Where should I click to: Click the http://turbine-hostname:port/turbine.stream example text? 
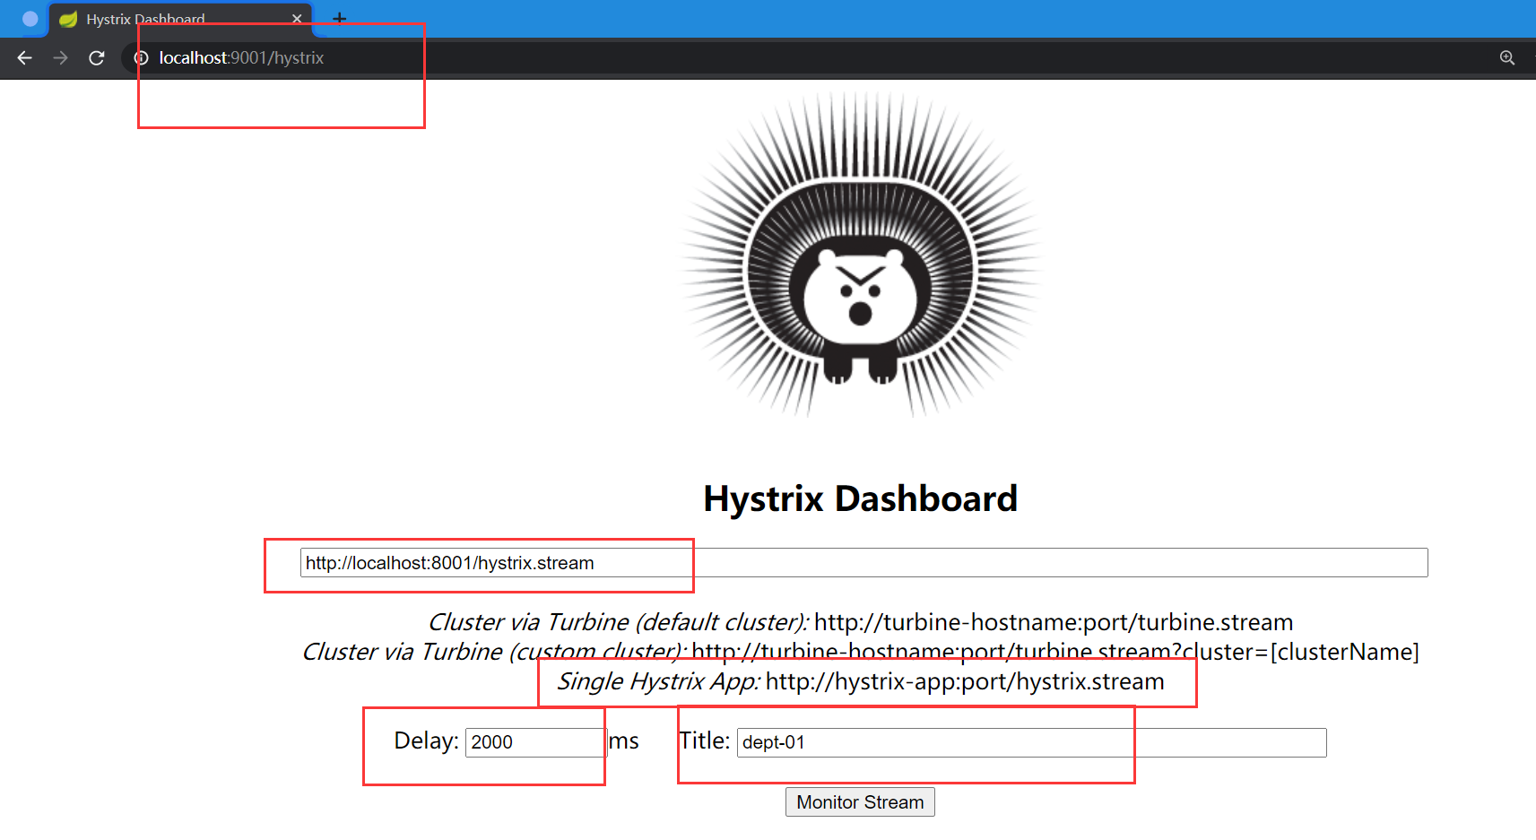1054,622
